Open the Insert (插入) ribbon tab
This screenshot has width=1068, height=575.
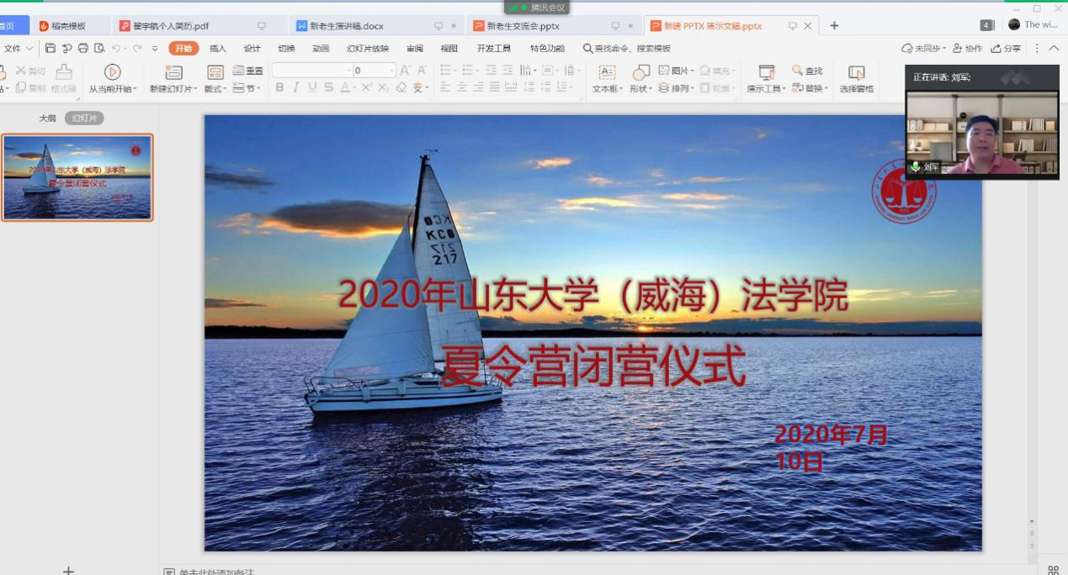pyautogui.click(x=218, y=49)
